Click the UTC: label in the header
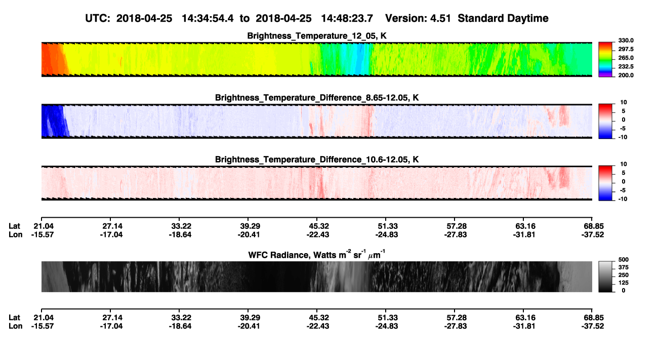The height and width of the screenshot is (337, 658). pyautogui.click(x=99, y=18)
